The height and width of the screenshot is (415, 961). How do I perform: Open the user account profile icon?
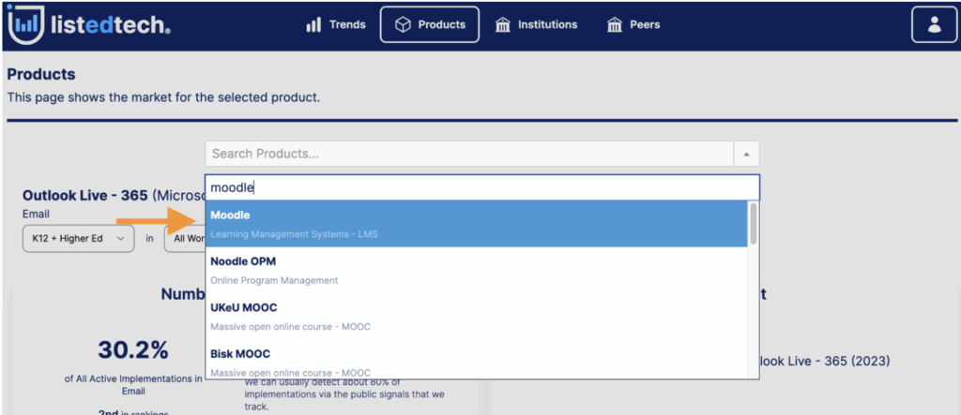(x=934, y=24)
